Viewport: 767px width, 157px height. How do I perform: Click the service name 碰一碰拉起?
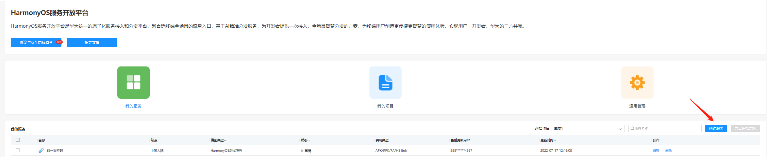coord(55,151)
